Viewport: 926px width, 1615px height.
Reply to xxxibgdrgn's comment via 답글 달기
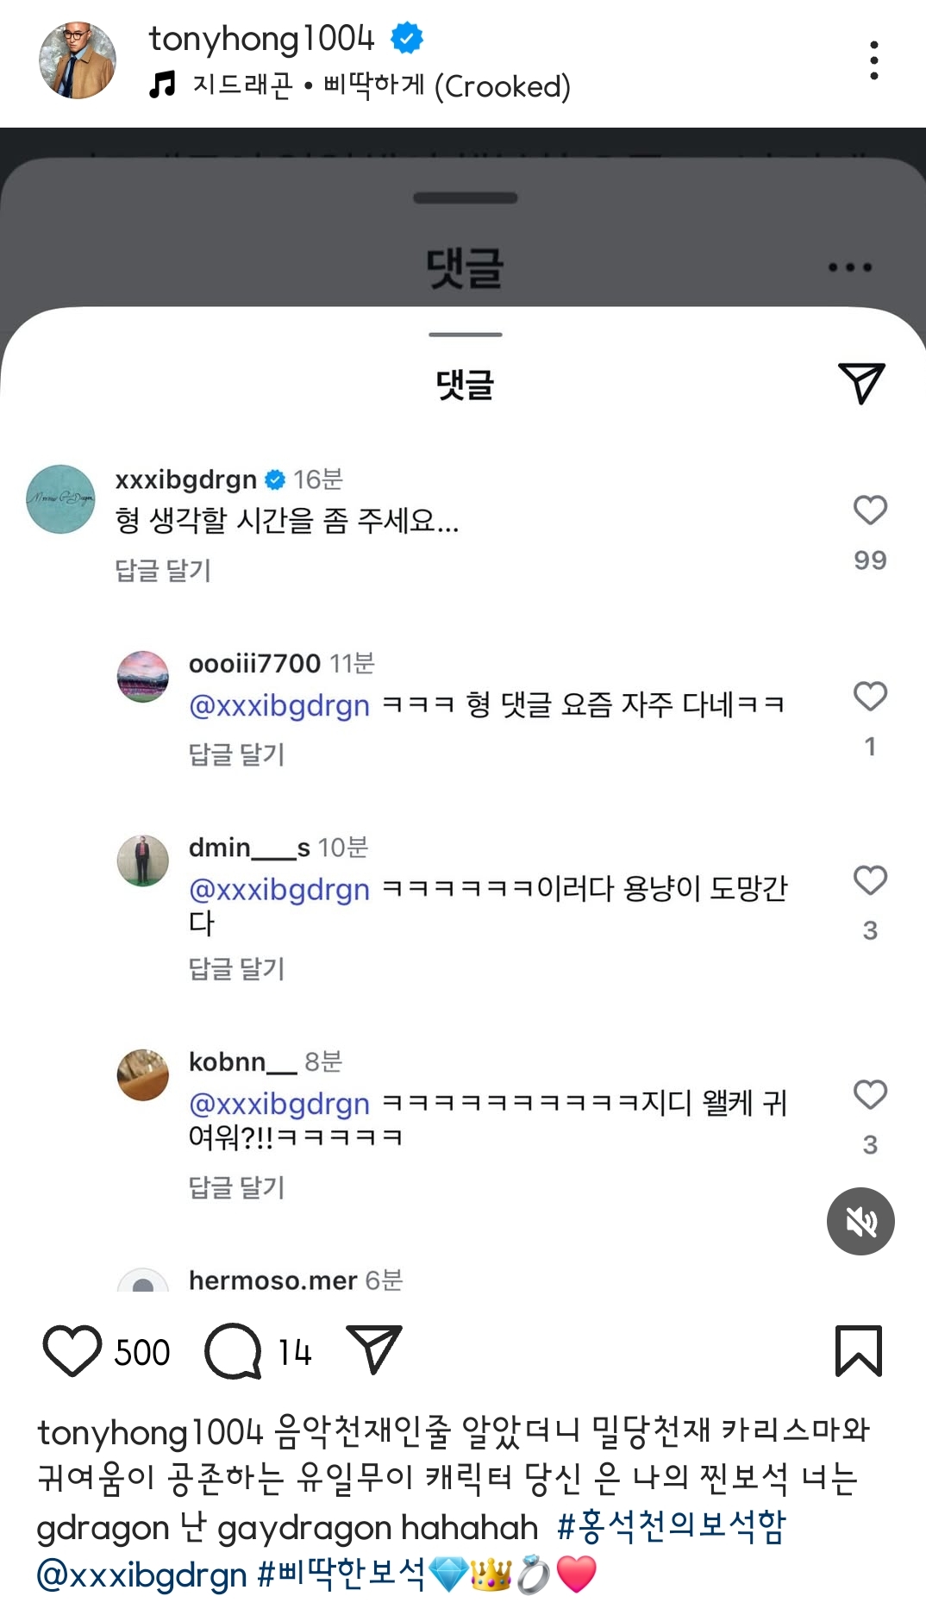tap(163, 570)
